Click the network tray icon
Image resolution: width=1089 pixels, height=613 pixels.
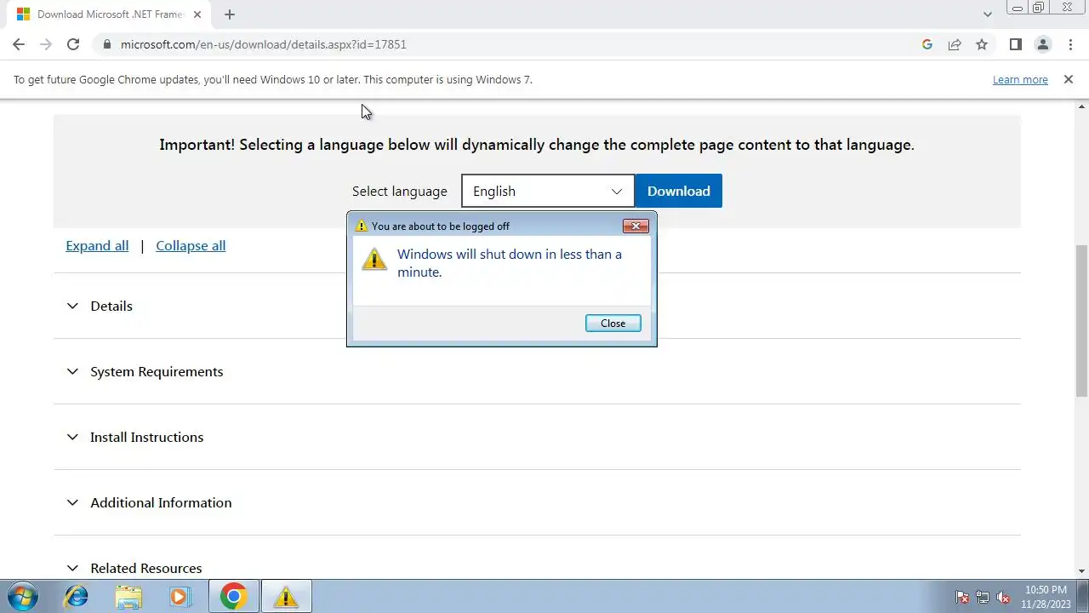coord(983,597)
